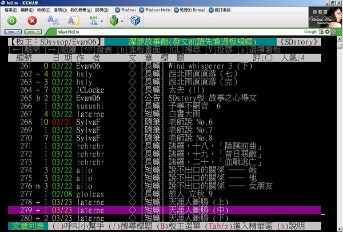Click the telnet://bs2.to address field
This screenshot has width=343, height=232.
click(x=180, y=32)
